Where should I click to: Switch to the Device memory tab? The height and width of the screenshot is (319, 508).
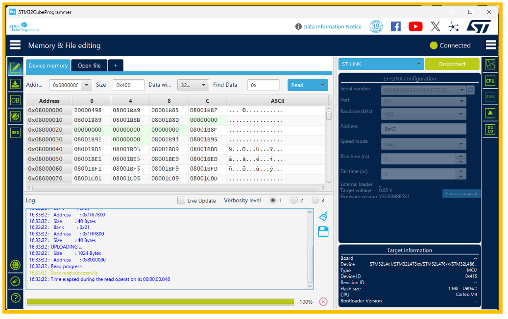48,66
